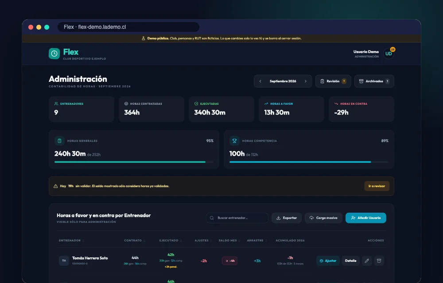
Task: Sort table by Contrato column
Action: point(135,241)
